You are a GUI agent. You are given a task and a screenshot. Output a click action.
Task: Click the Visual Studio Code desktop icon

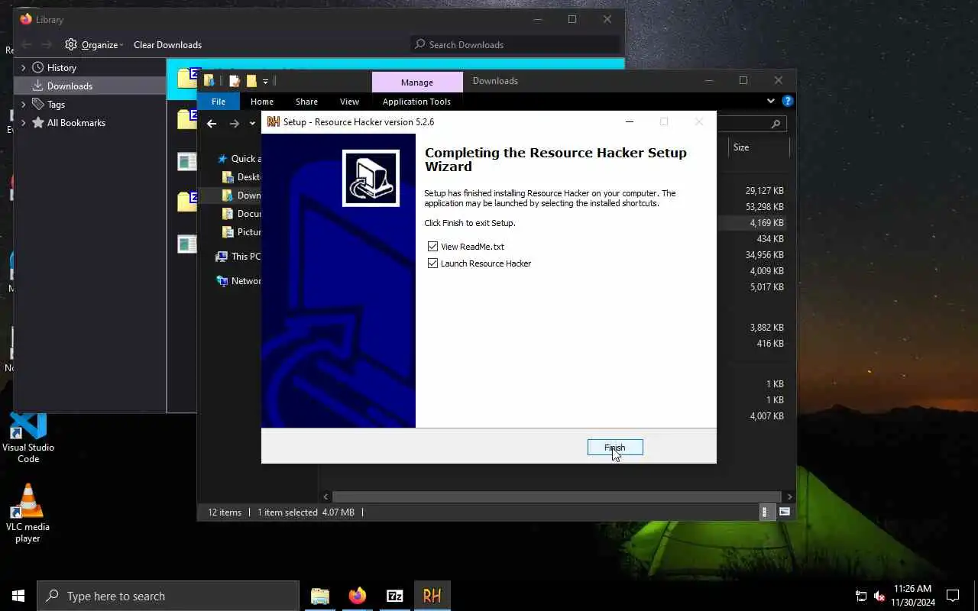coord(28,438)
